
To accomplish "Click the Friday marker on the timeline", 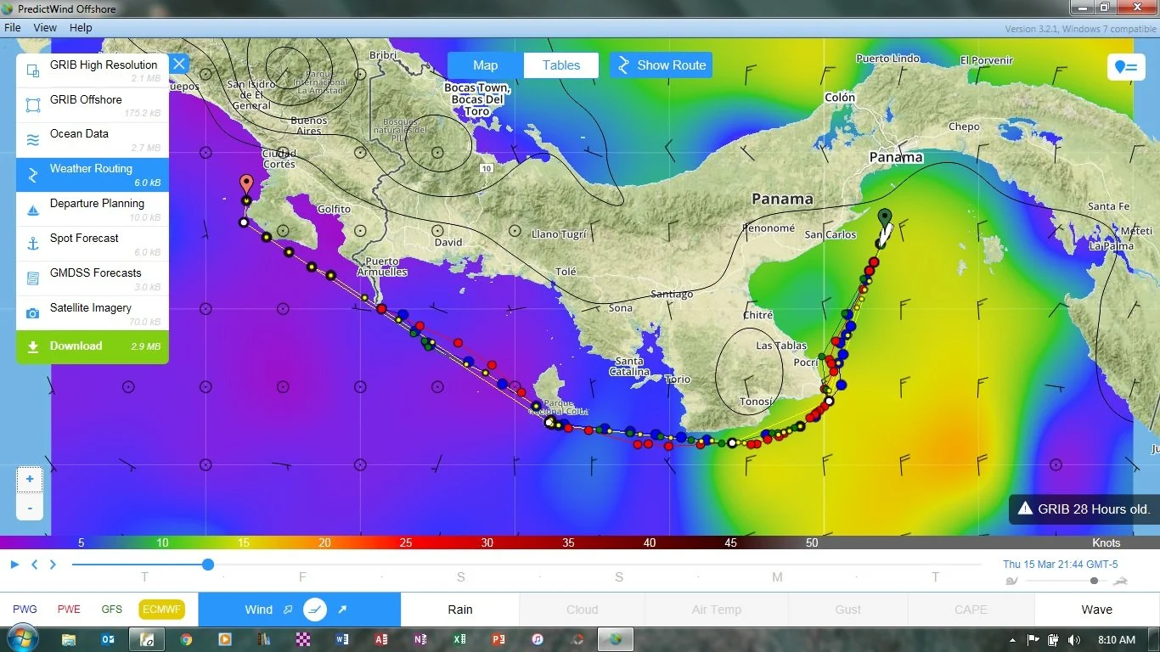I will pyautogui.click(x=302, y=577).
